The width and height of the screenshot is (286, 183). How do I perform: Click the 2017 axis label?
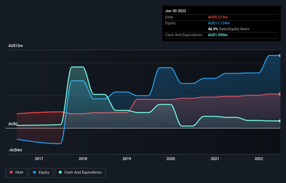(x=39, y=159)
